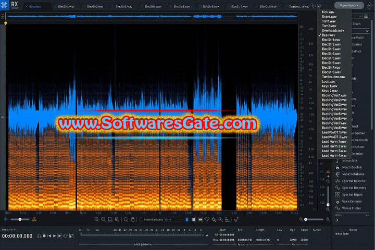This screenshot has height=250, width=375.
Task: Click the rewind to start button
Action: 49,236
